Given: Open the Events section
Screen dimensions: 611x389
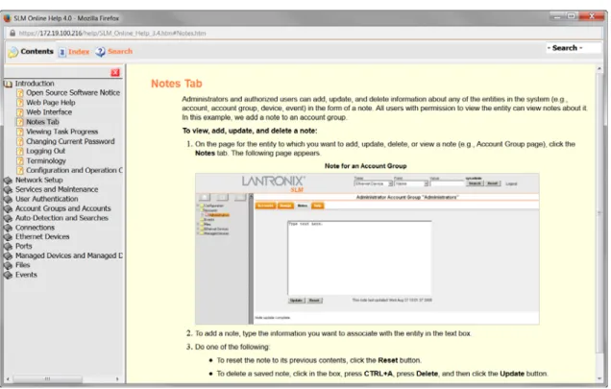Looking at the screenshot, I should point(26,275).
